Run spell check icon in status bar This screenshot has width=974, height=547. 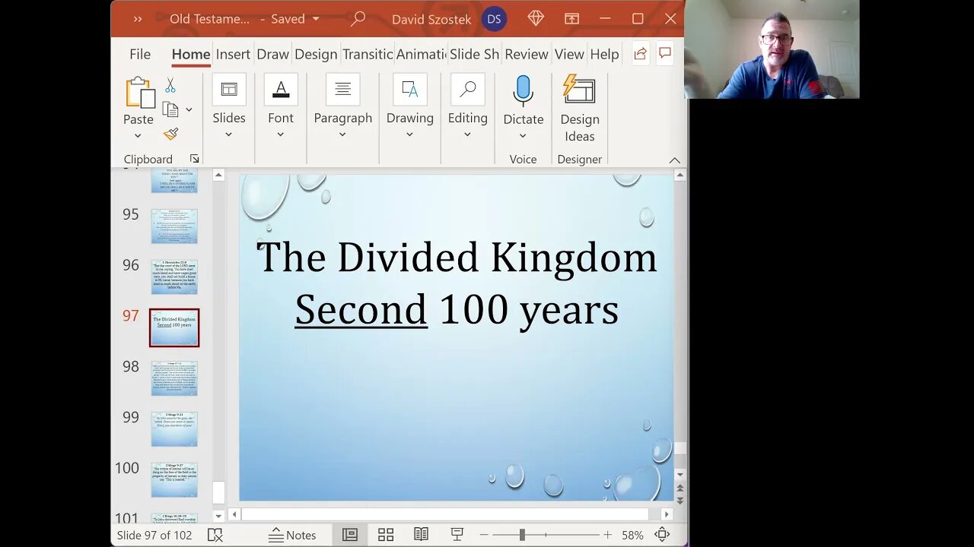tap(215, 535)
